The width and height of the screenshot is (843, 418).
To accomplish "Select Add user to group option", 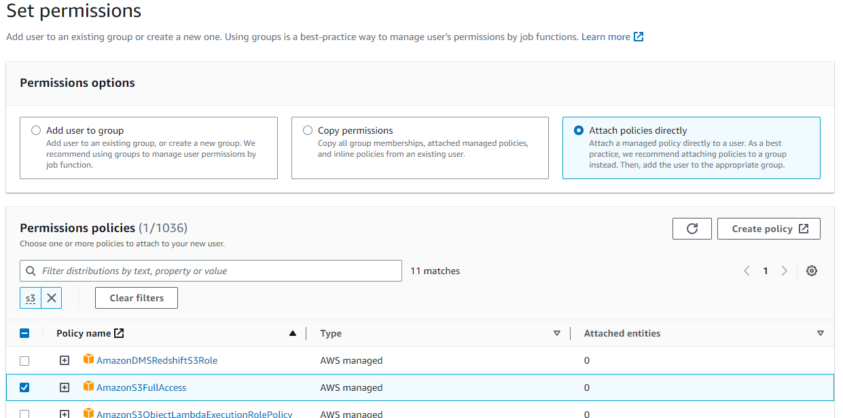I will point(36,130).
